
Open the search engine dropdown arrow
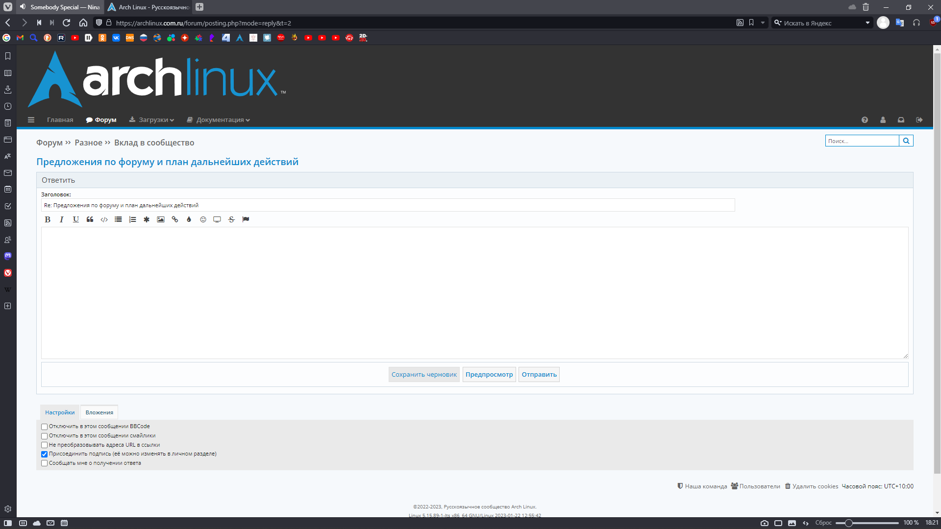(867, 23)
